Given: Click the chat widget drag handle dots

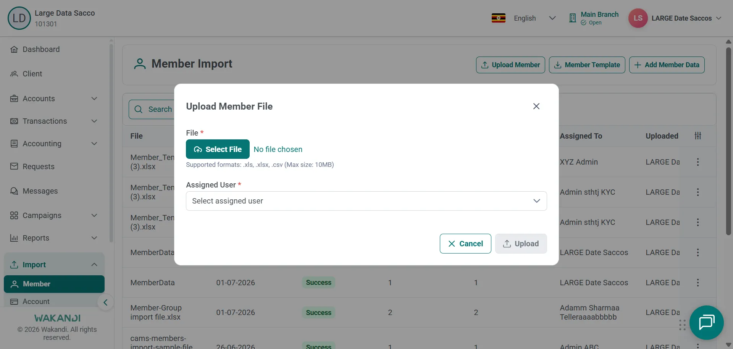Looking at the screenshot, I should tap(682, 325).
